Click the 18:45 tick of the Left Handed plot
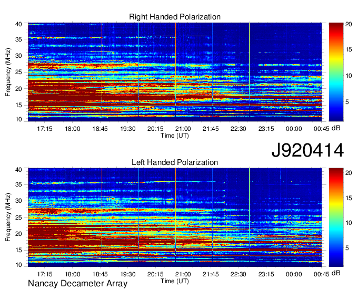 coord(100,274)
